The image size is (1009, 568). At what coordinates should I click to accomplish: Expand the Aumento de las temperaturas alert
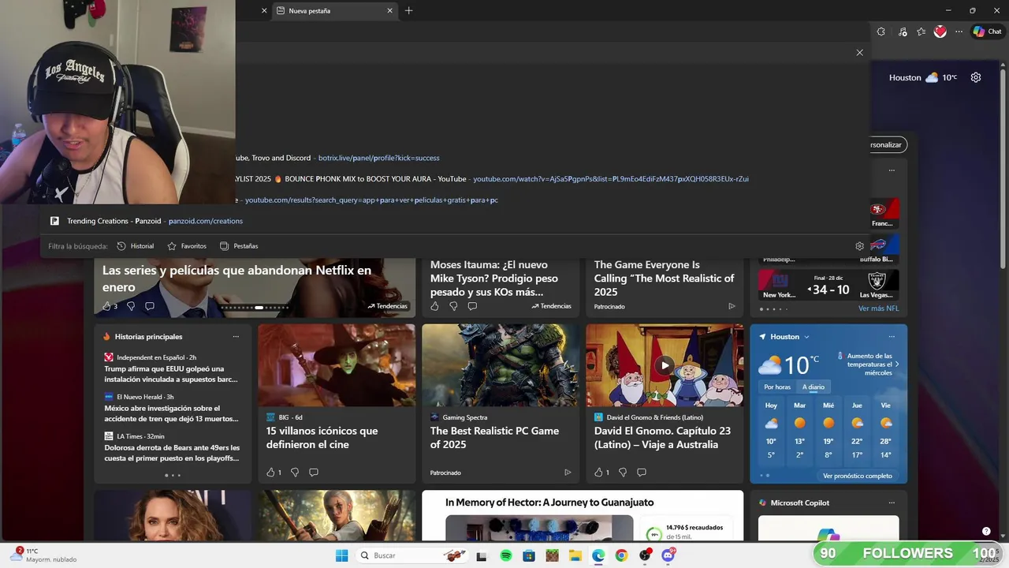pyautogui.click(x=897, y=364)
